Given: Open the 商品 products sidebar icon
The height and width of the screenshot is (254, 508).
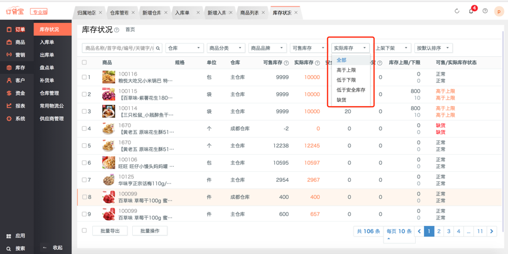Looking at the screenshot, I should [x=9, y=42].
